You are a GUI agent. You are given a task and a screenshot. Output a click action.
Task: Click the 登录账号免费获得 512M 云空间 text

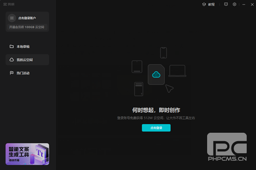click(156, 118)
